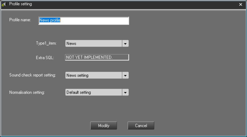Click the 'Normalisation setting:' label
The image size is (247, 137).
tap(27, 93)
